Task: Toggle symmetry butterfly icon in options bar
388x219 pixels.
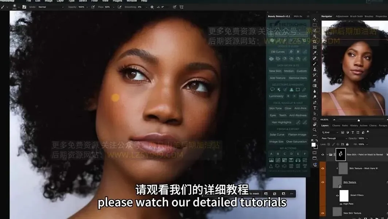Action: point(181,7)
